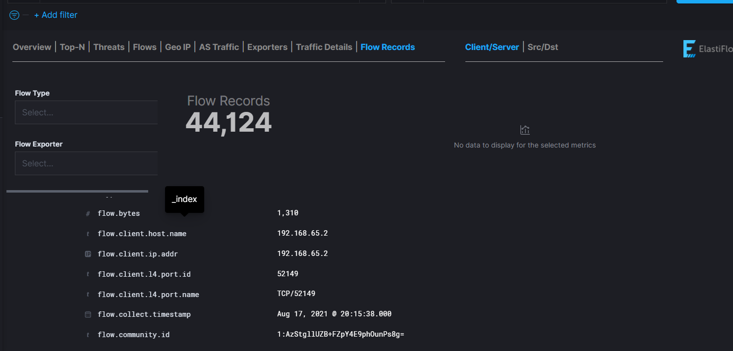Click the calendar icon next to flow.collect.timestamp
This screenshot has width=733, height=351.
point(88,314)
